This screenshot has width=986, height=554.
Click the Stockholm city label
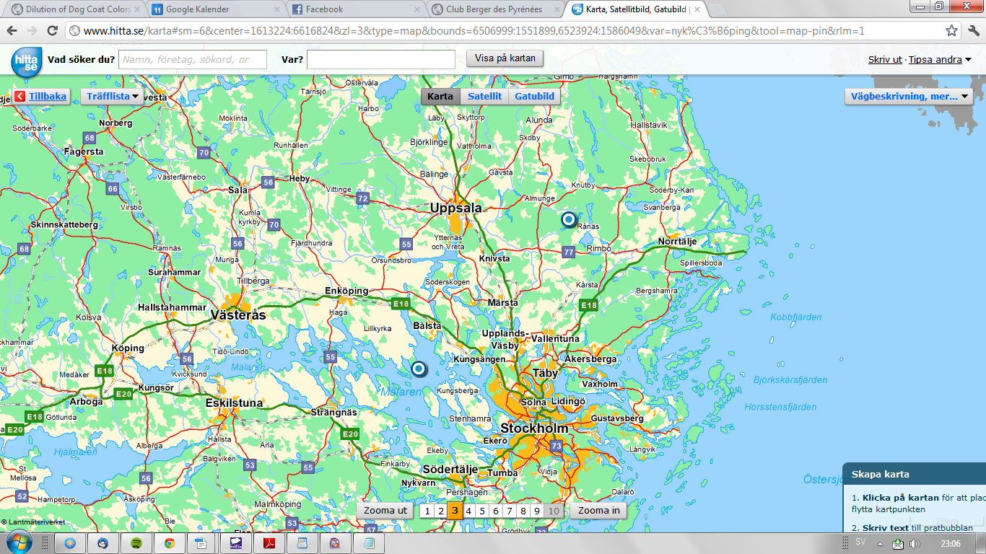click(x=534, y=428)
